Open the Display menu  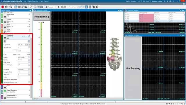(x=6, y=4)
